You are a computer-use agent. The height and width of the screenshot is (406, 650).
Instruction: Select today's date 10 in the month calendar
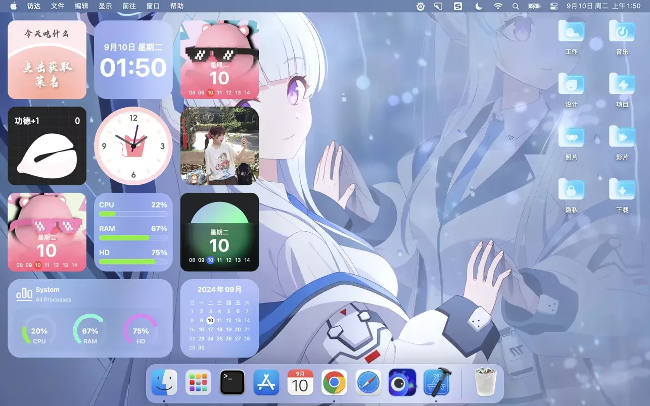tap(210, 320)
